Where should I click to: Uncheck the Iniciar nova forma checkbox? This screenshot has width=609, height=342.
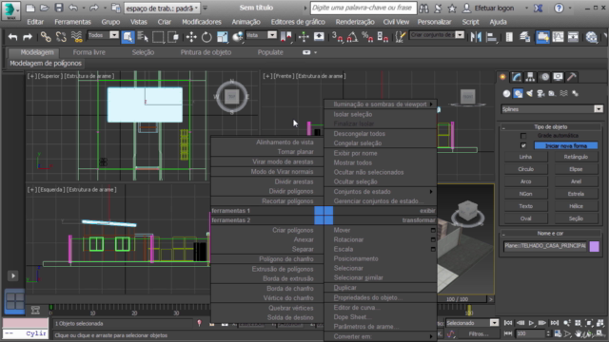pos(523,145)
